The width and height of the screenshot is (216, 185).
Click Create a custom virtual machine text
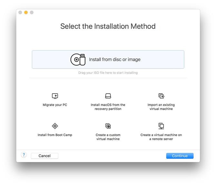point(108,137)
